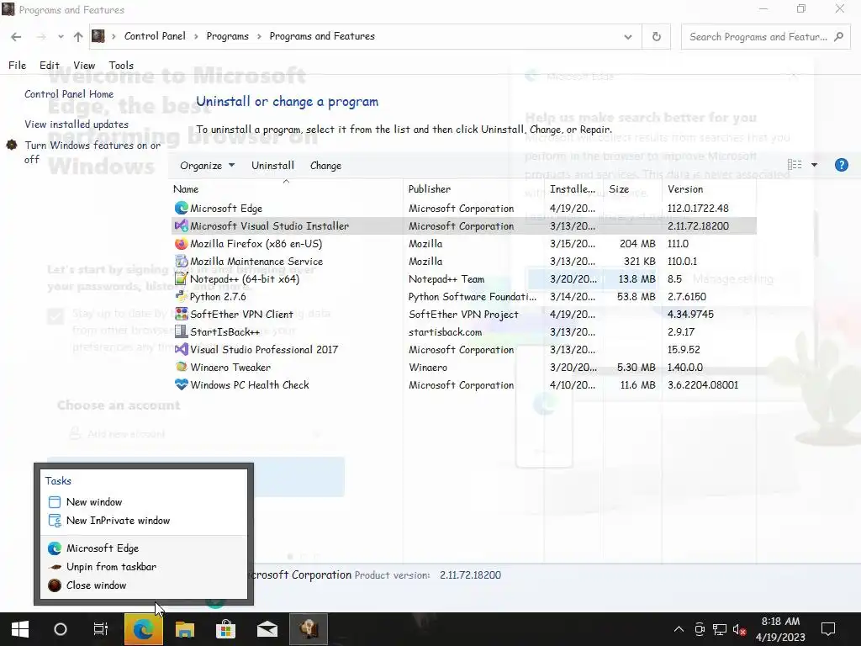Click the Uninstall toolbar button
Viewport: 861px width, 646px height.
pos(272,166)
